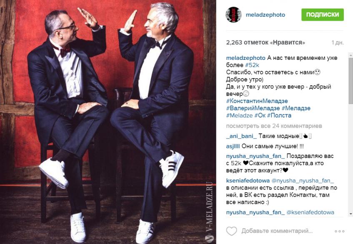Open the #52k hashtag

point(252,65)
